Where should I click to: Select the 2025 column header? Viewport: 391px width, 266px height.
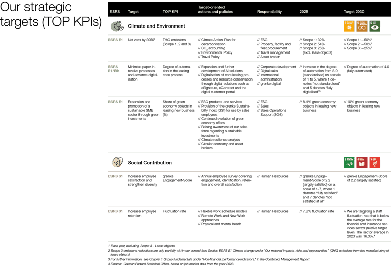(304, 11)
